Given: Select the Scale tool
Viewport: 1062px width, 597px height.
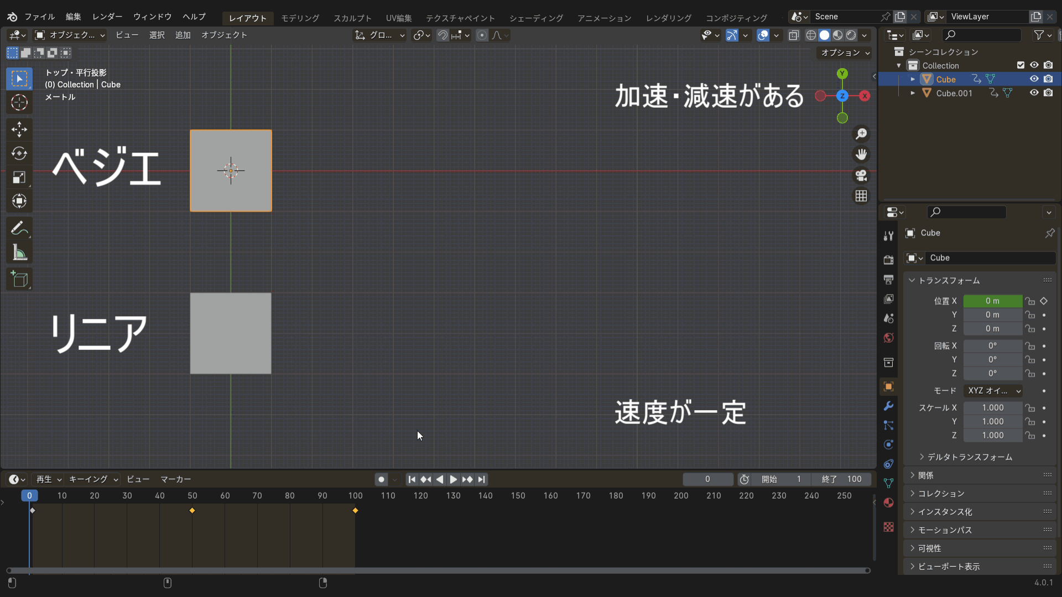Looking at the screenshot, I should pyautogui.click(x=19, y=177).
